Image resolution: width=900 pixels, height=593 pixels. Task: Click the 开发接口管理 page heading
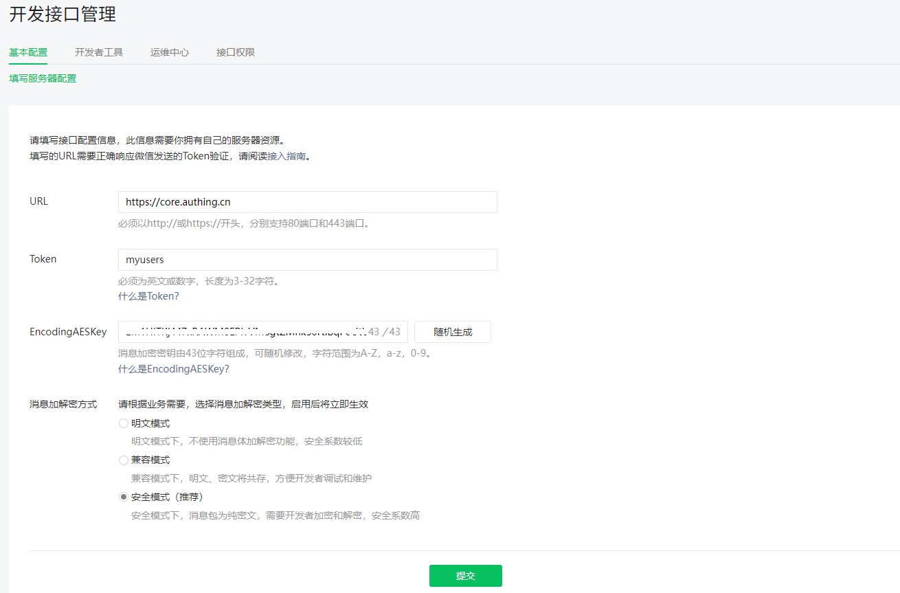click(x=63, y=14)
